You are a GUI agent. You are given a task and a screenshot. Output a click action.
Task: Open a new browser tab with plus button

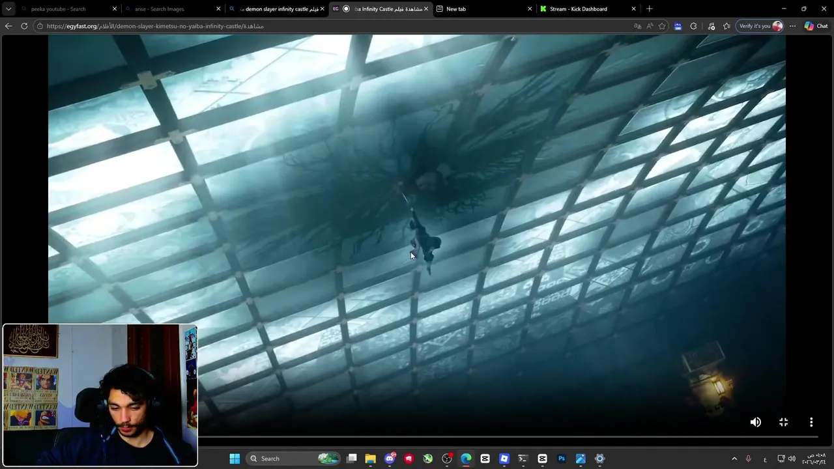point(649,9)
